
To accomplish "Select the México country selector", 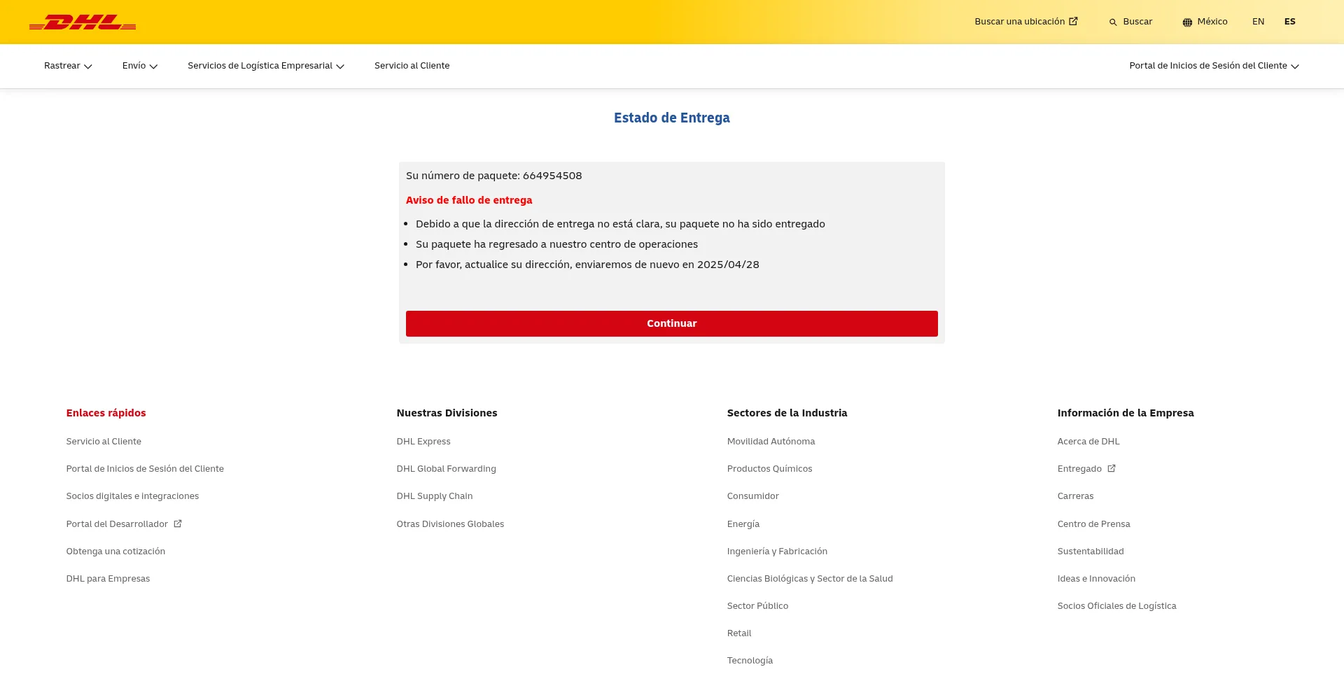I will click(1205, 22).
